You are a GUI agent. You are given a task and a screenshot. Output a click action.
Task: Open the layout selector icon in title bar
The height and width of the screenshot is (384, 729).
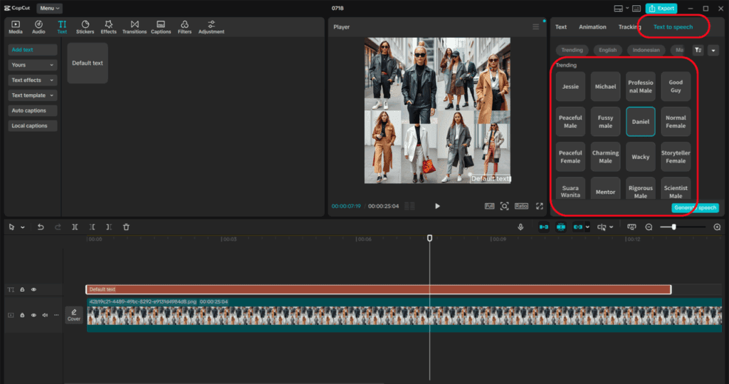coord(619,9)
